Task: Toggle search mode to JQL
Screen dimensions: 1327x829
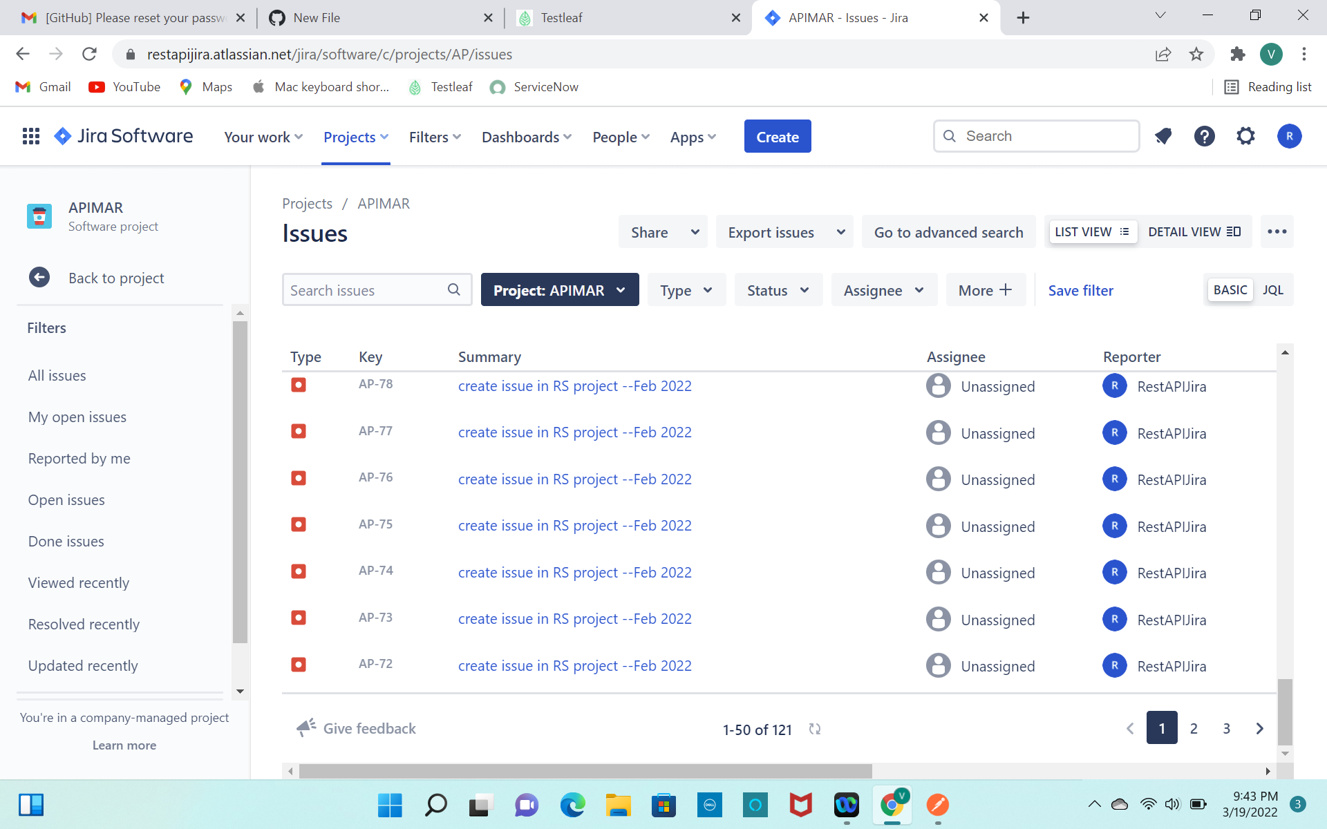Action: (1272, 290)
